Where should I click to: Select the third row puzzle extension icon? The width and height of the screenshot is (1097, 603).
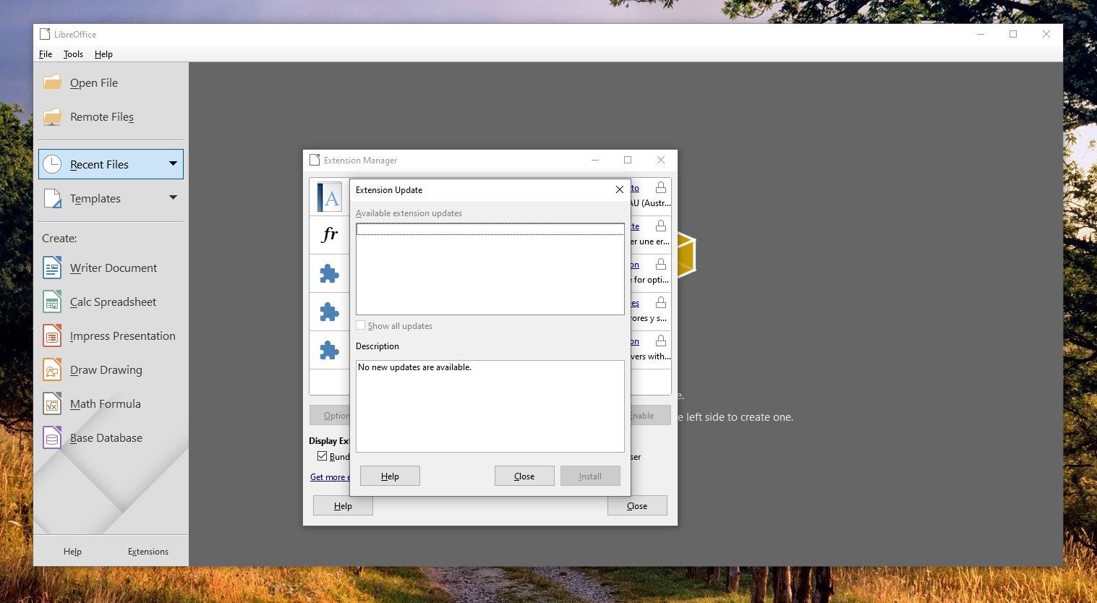tap(330, 273)
